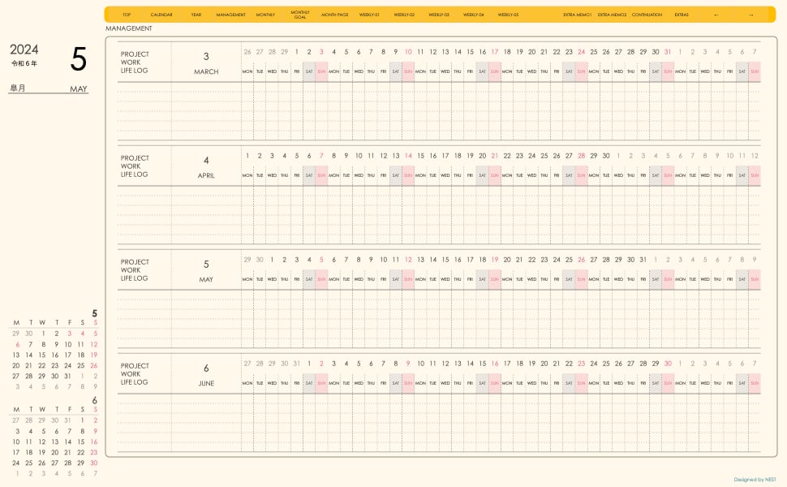Open the CALENDAR tab
Image resolution: width=787 pixels, height=487 pixels.
click(161, 15)
